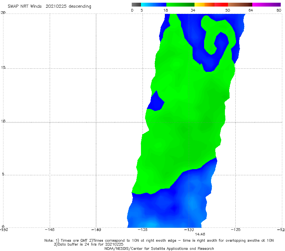Click the note line about GMT times
This screenshot has width=285, height=251.
(159, 241)
